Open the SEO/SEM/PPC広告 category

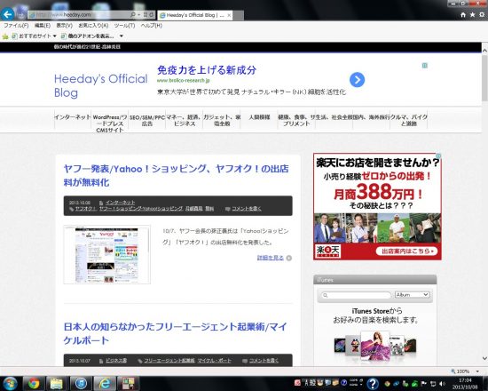[x=147, y=120]
